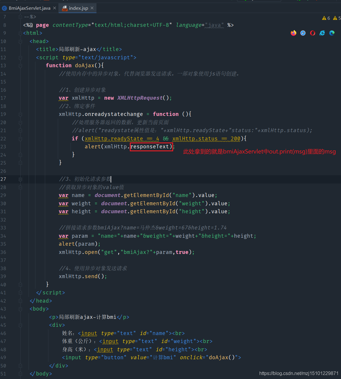Fold onreadystatechange function at line 19
Image resolution: width=341 pixels, height=379 pixels.
(20, 114)
